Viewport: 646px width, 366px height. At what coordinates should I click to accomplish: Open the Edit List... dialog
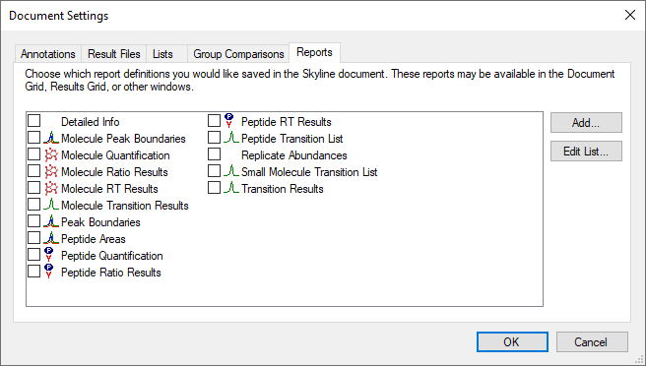[x=586, y=152]
